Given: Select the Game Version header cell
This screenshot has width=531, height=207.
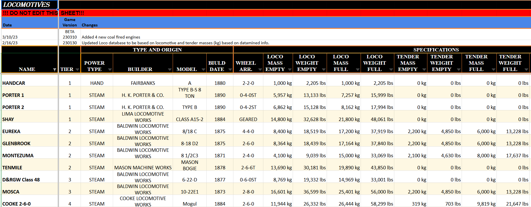Looking at the screenshot, I should 70,22.
